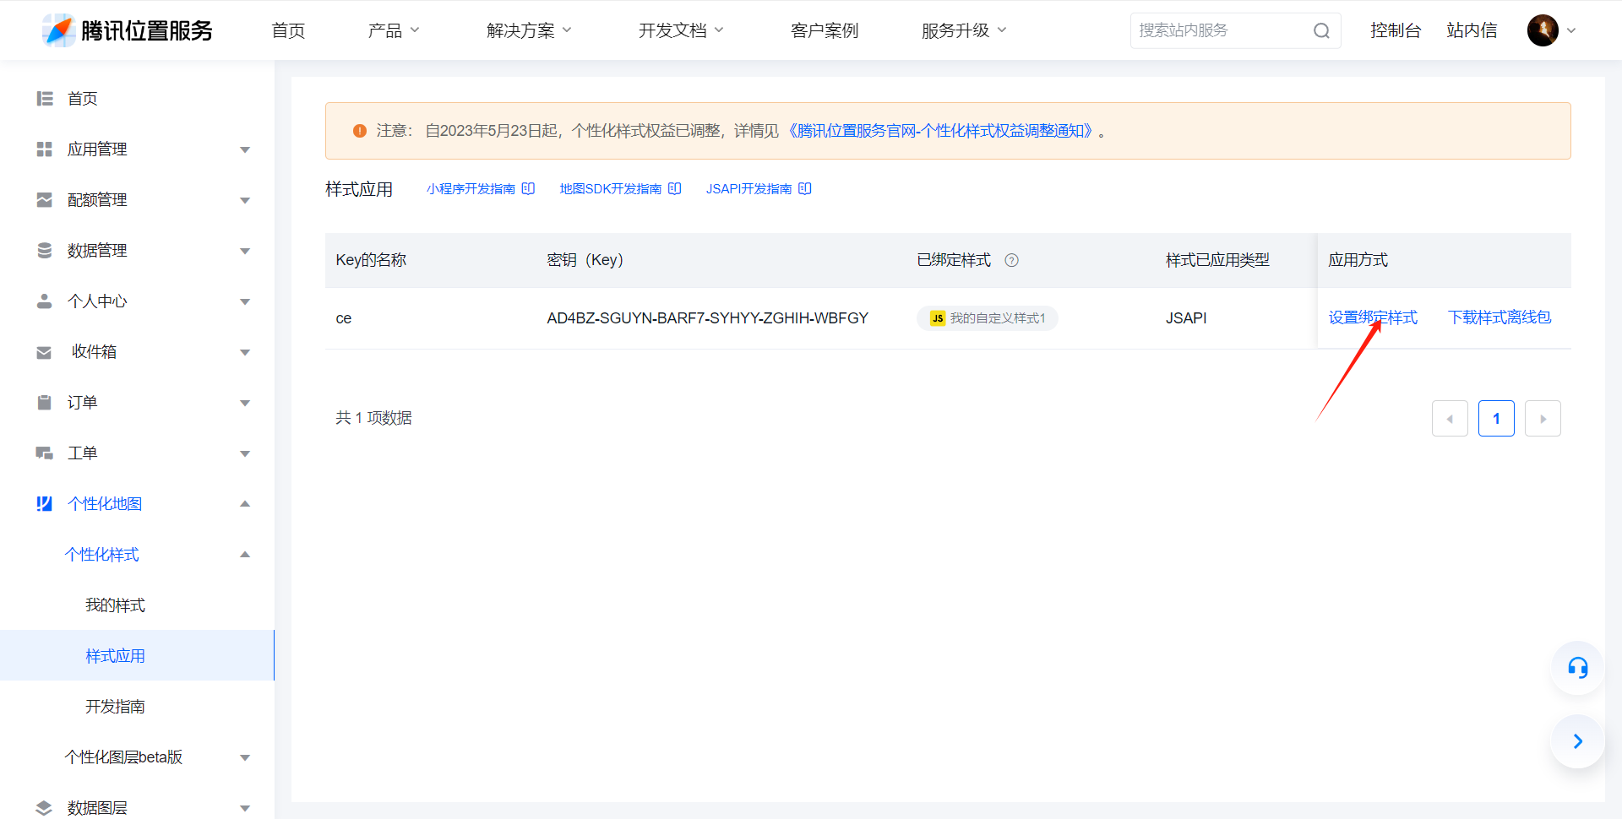Viewport: 1622px width, 819px height.
Task: Click the 个性化地图 map icon
Action: (x=45, y=504)
